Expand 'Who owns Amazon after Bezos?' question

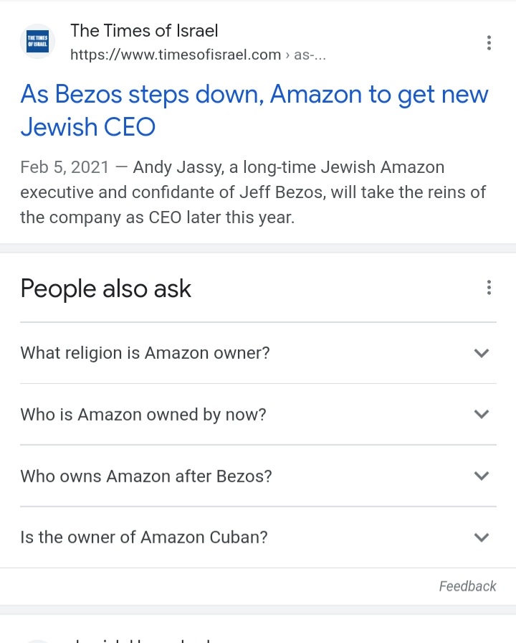point(258,476)
